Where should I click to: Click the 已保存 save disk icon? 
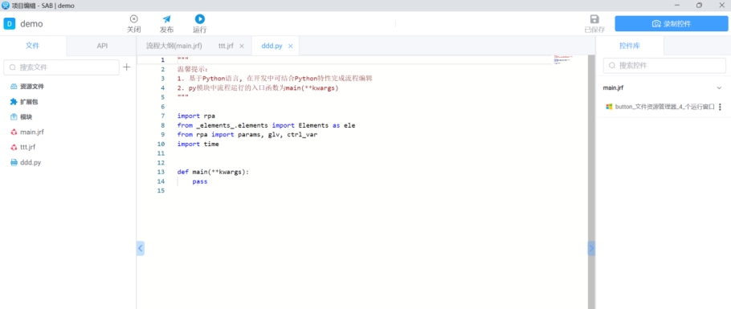pyautogui.click(x=594, y=19)
